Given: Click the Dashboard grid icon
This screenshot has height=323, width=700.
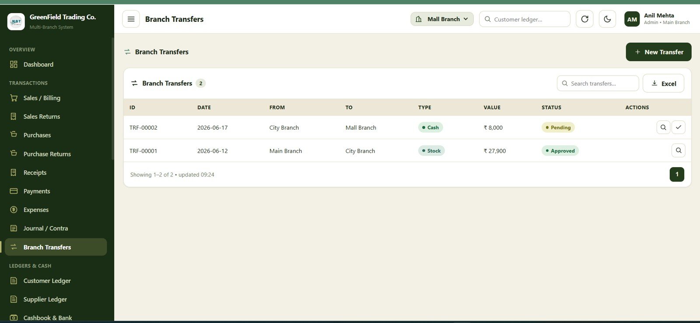Looking at the screenshot, I should (14, 65).
